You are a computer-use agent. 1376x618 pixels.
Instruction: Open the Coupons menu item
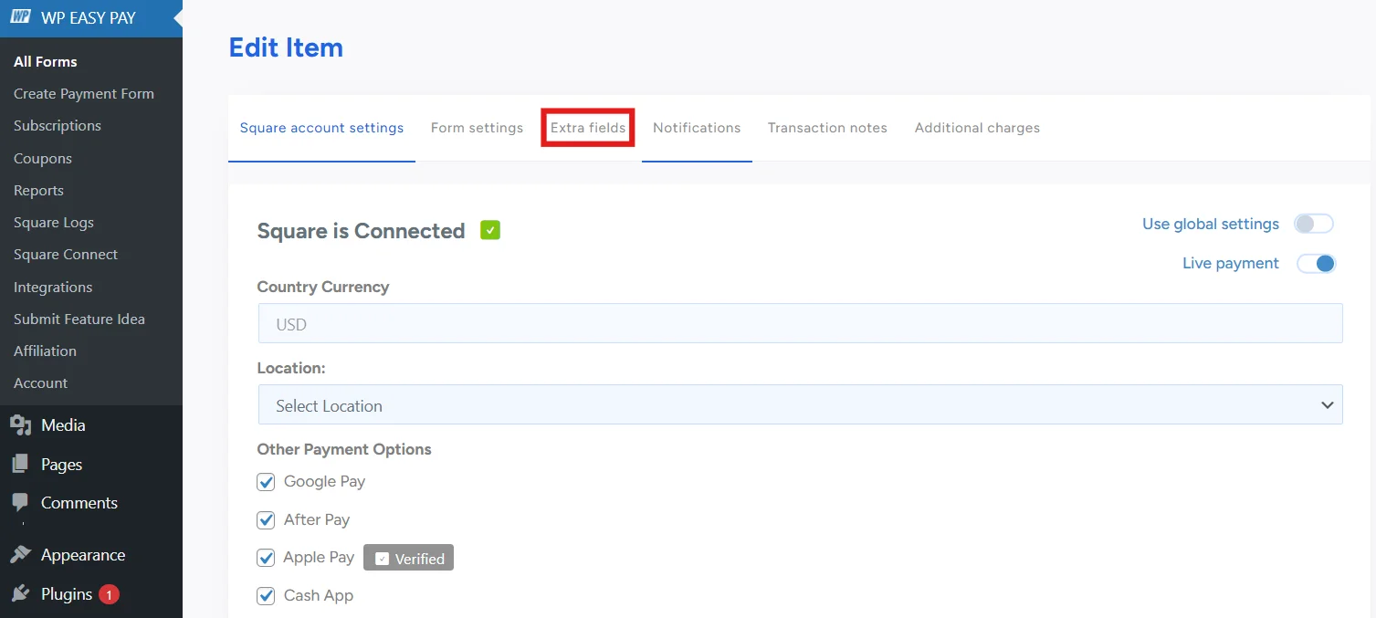(x=43, y=159)
